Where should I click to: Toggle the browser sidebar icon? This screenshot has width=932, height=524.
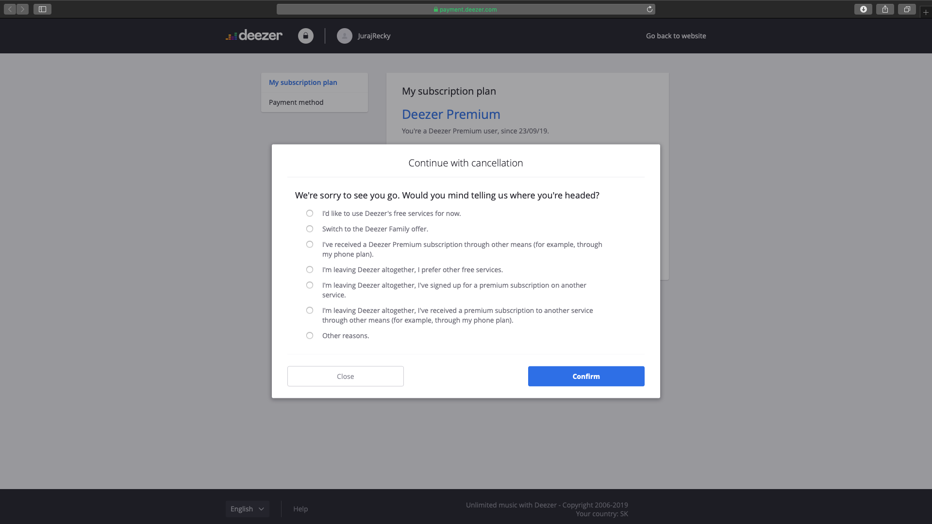click(42, 9)
